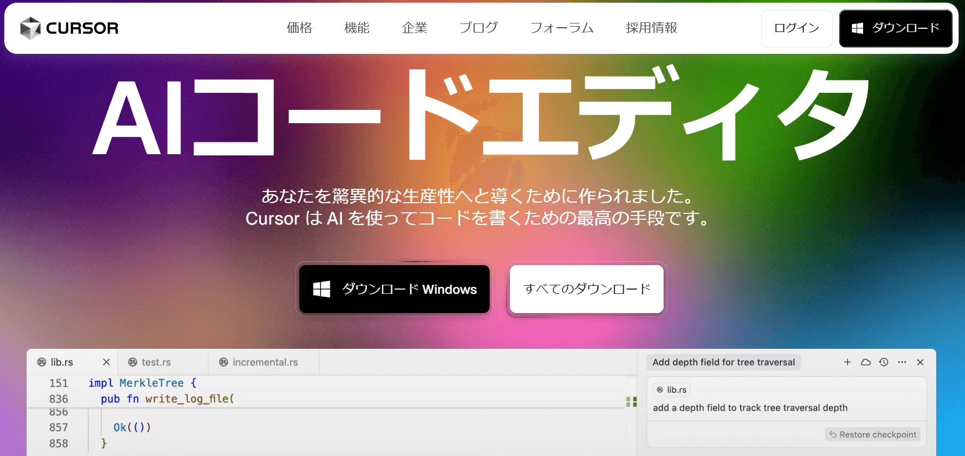Viewport: 965px width, 456px height.
Task: Click the line 'あなたを驚異的な生産性へと導くために作られました。'
Action: (478, 196)
